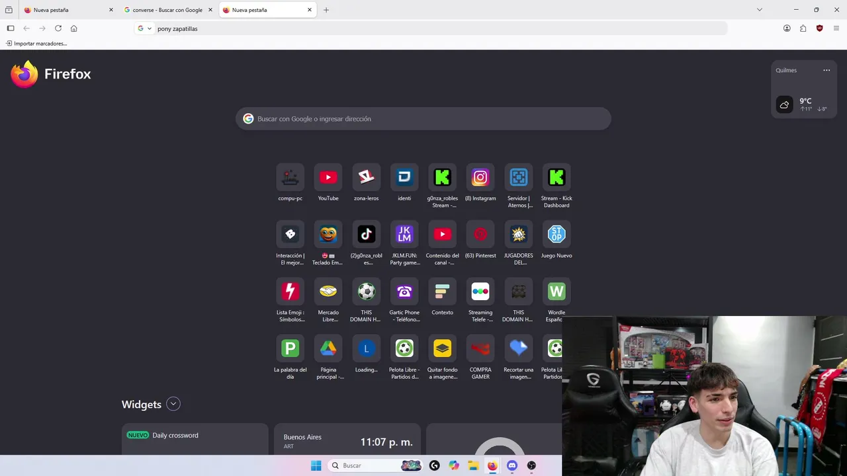The image size is (847, 476).
Task: Close the first Nueva pestaña tab
Action: pos(111,10)
